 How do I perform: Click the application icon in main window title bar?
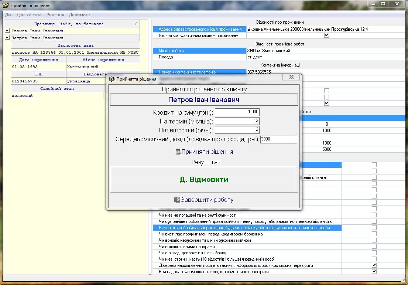(4, 5)
